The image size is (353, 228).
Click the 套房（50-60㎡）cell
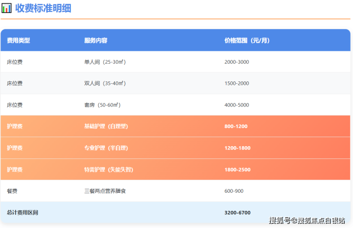click(x=102, y=105)
